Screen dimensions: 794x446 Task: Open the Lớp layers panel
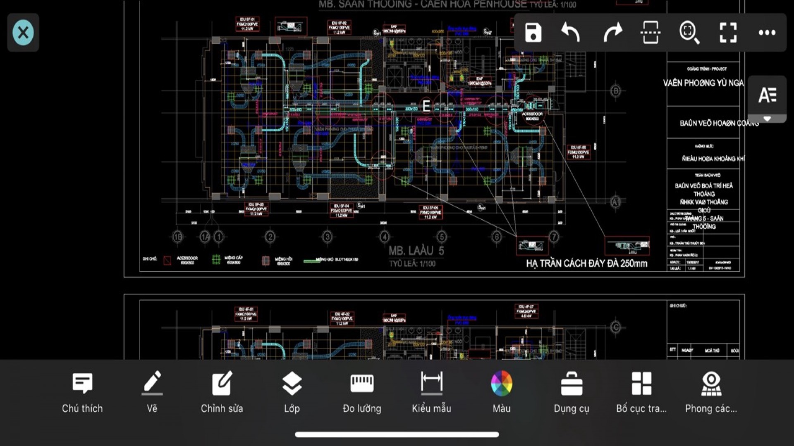click(292, 392)
